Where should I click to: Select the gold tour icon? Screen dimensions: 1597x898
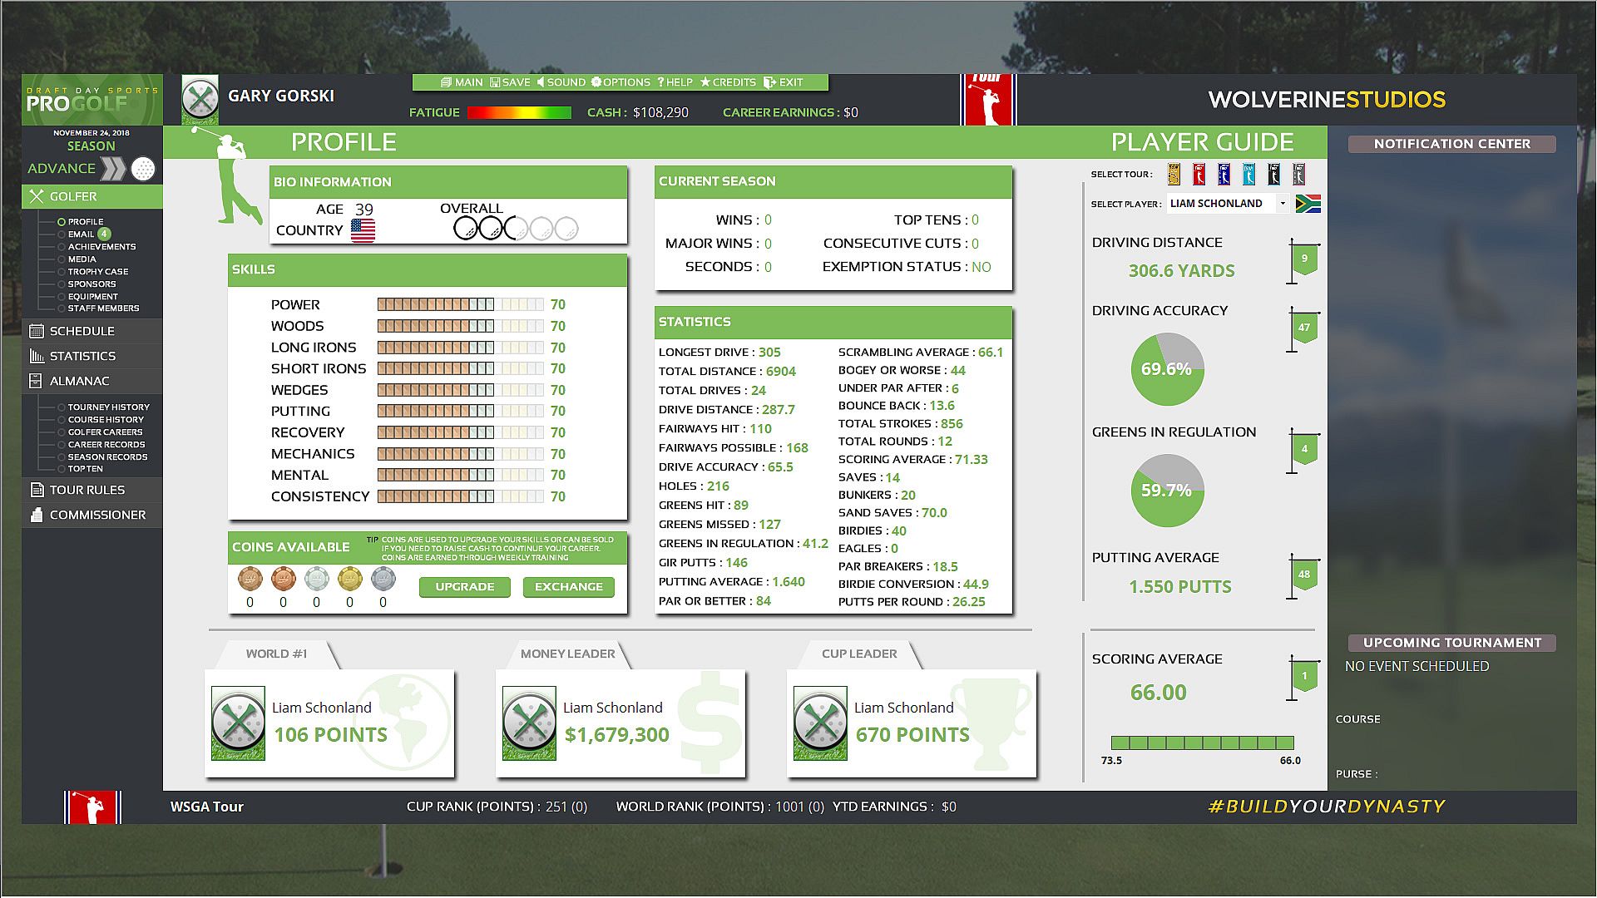point(1174,174)
